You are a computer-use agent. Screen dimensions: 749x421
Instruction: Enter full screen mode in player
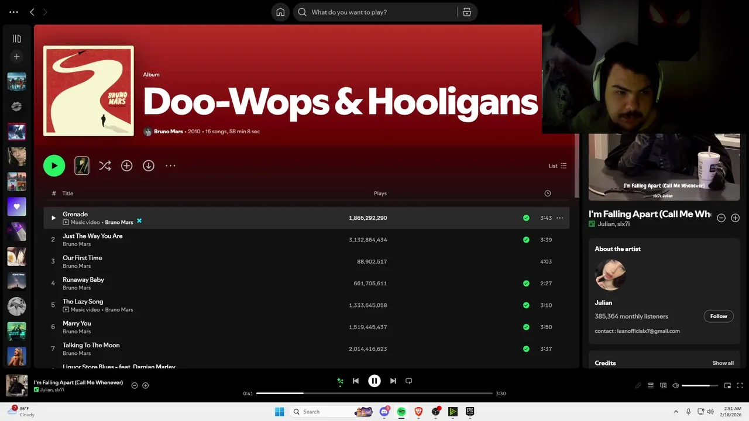pyautogui.click(x=740, y=385)
